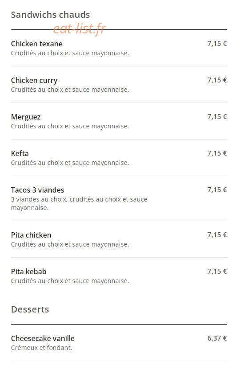
Task: Click the Chicken curry price
Action: tap(217, 80)
